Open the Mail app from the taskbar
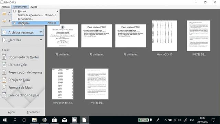This screenshot has height=124, width=220. [x=64, y=120]
